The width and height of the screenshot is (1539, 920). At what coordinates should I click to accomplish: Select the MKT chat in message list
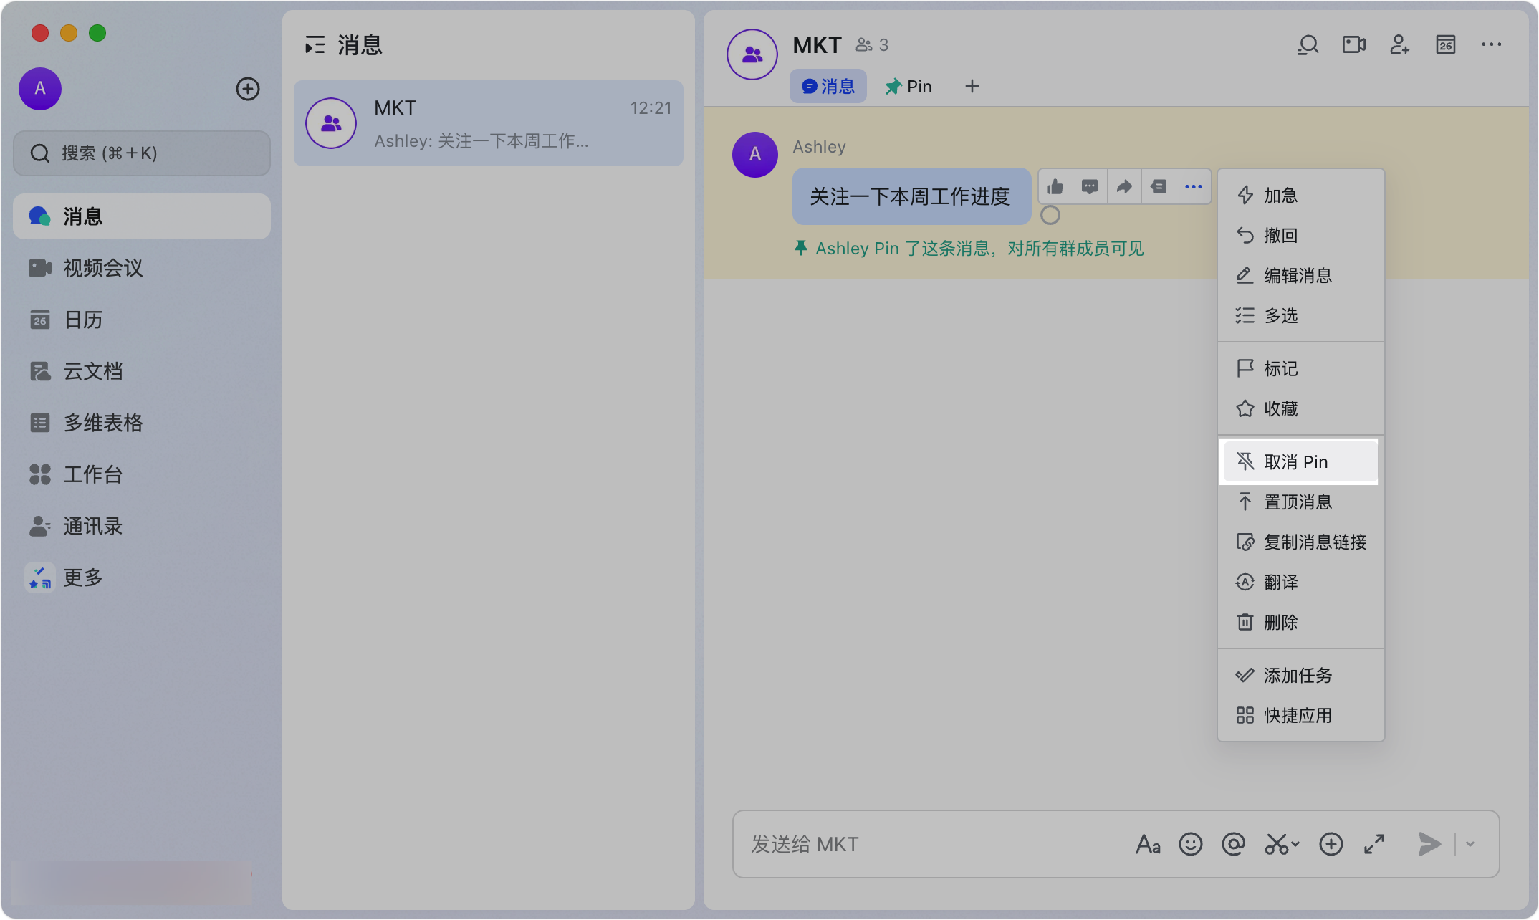coord(489,123)
